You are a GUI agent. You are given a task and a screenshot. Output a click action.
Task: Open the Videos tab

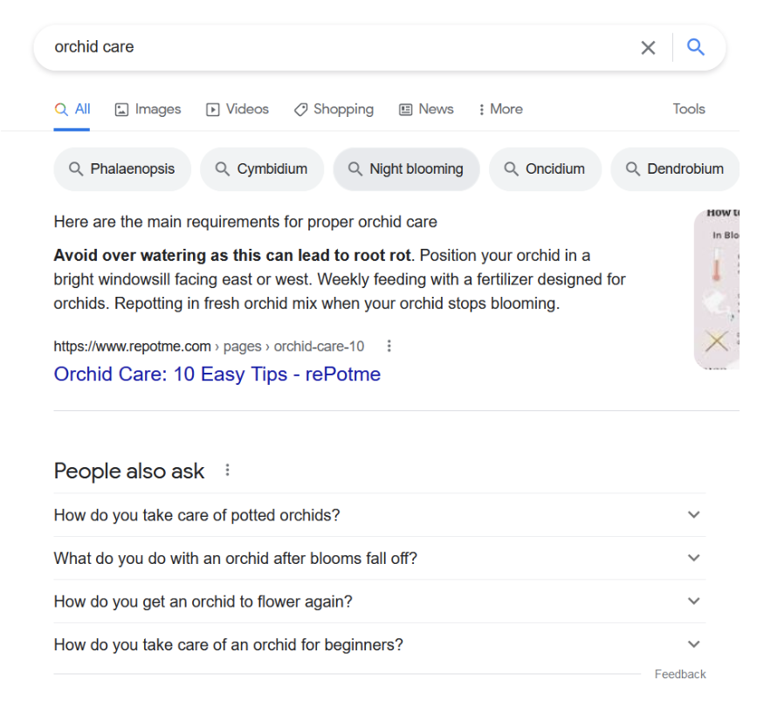coord(237,109)
